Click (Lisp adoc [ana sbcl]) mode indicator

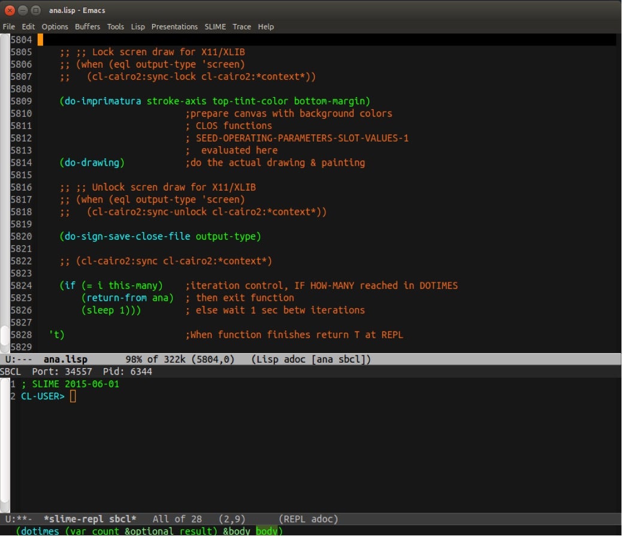[x=311, y=359]
